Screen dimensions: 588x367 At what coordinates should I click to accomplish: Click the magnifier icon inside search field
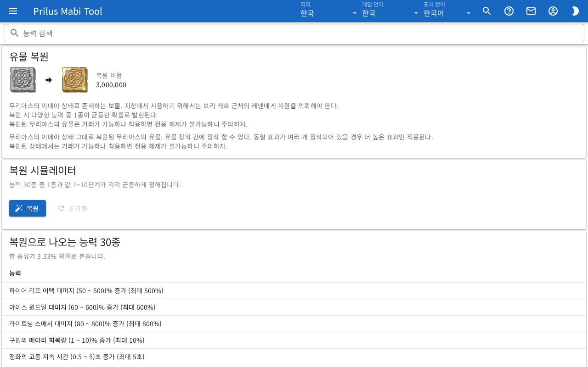pos(15,33)
